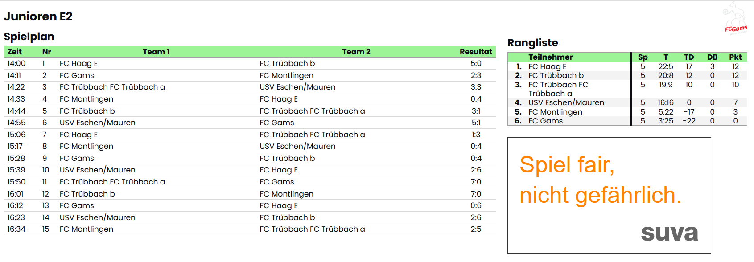Click the Team 2 column header

(x=356, y=52)
